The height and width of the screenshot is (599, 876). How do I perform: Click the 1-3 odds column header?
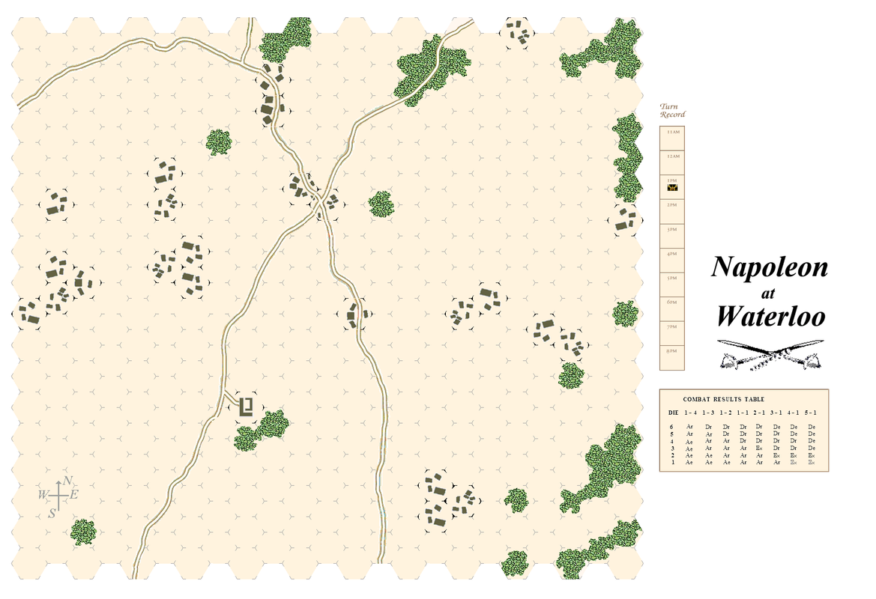tap(708, 413)
